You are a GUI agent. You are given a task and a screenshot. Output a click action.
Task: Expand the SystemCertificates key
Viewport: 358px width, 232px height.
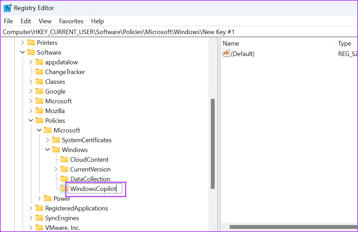pos(47,140)
